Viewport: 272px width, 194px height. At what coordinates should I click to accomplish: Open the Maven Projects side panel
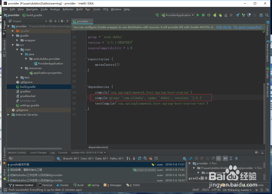tap(268, 51)
